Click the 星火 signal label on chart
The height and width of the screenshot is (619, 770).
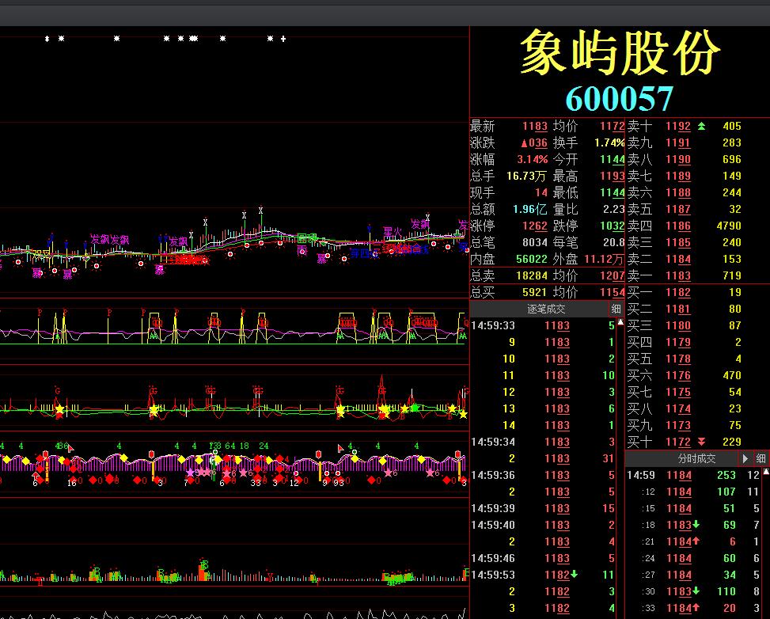click(x=393, y=231)
